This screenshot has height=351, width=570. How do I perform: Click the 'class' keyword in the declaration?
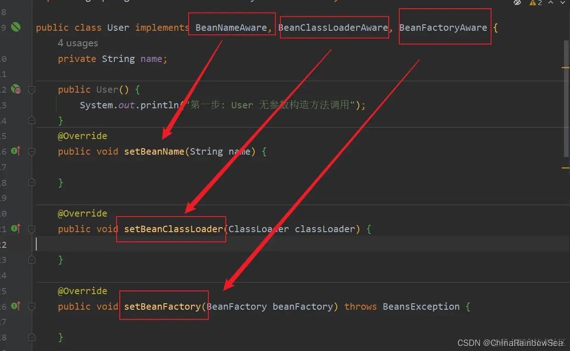click(88, 28)
